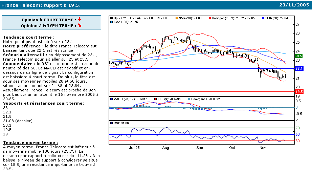Click the 'Divergence: -0.0022' legend text
Screen dimensions: 312x174
[205, 99]
